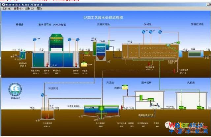Open the 查看(V) menu
Image resolution: width=211 pixels, height=137 pixels.
point(17,9)
